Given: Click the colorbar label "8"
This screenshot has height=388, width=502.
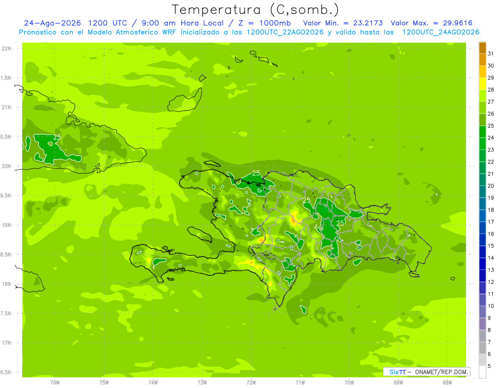Looking at the screenshot, I should 489,330.
